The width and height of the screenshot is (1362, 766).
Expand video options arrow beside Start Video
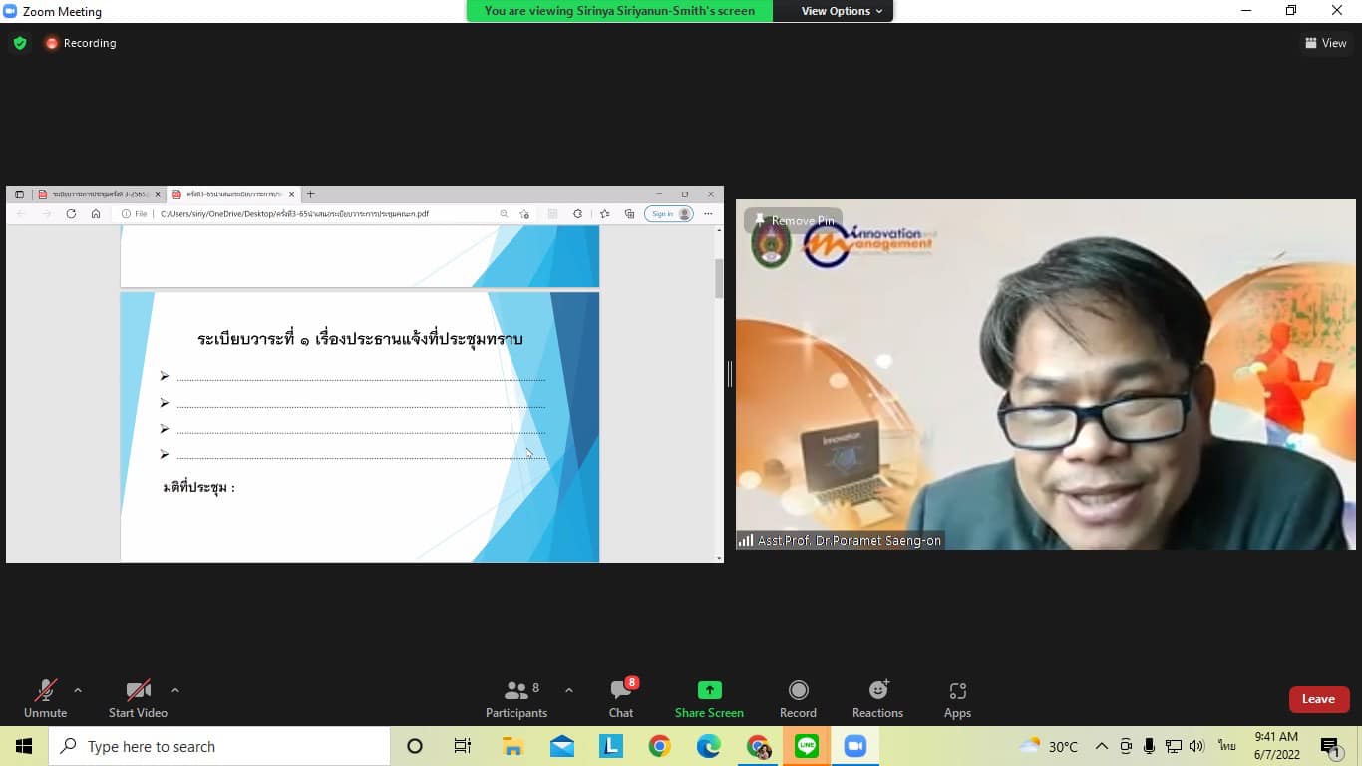(x=175, y=690)
